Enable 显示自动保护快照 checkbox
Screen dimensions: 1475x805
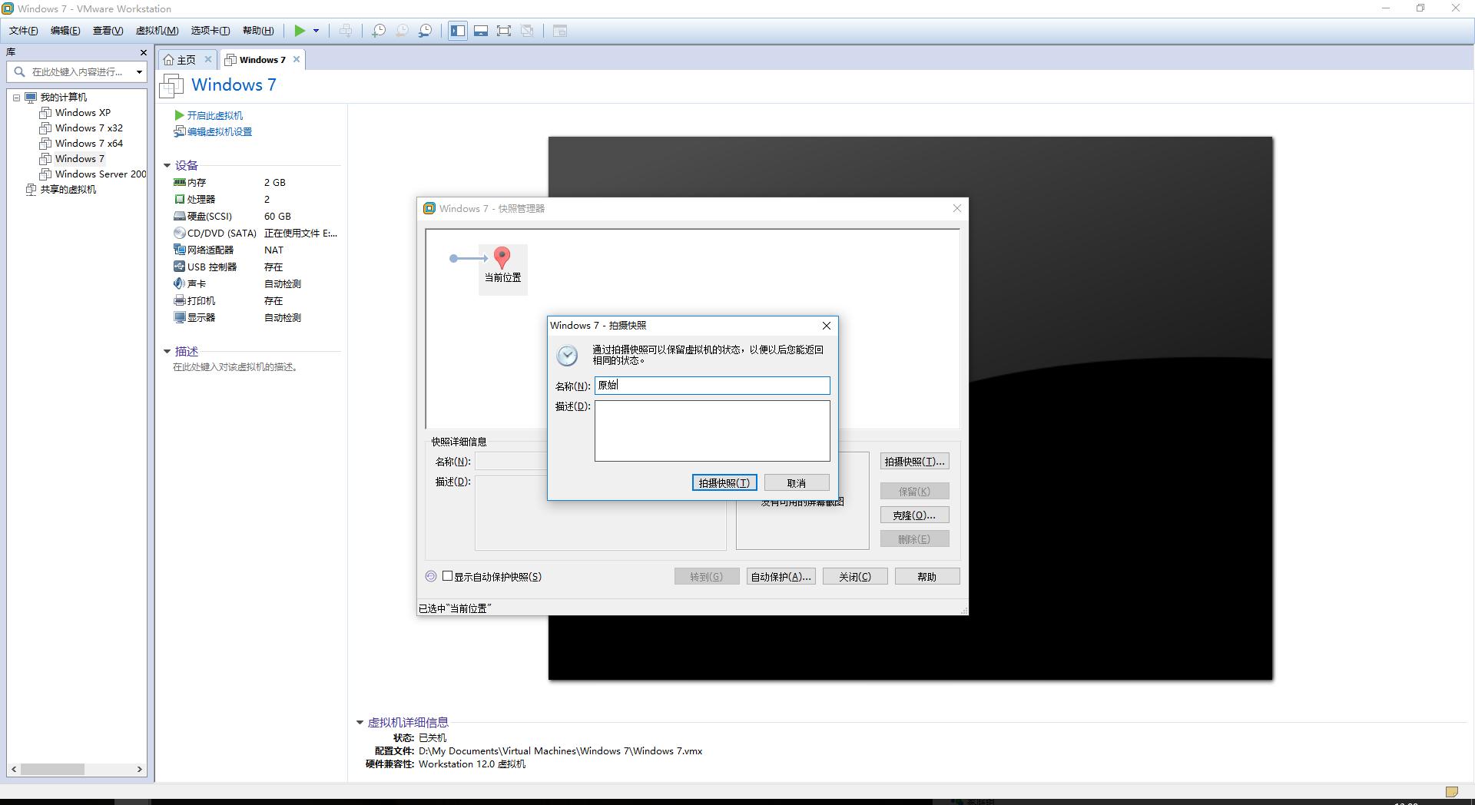click(x=449, y=576)
